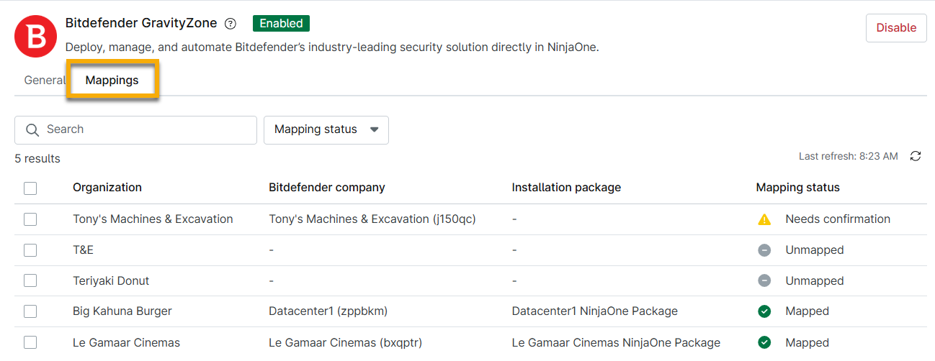Toggle the select-all checkbox in header row
935x361 pixels.
pyautogui.click(x=30, y=188)
